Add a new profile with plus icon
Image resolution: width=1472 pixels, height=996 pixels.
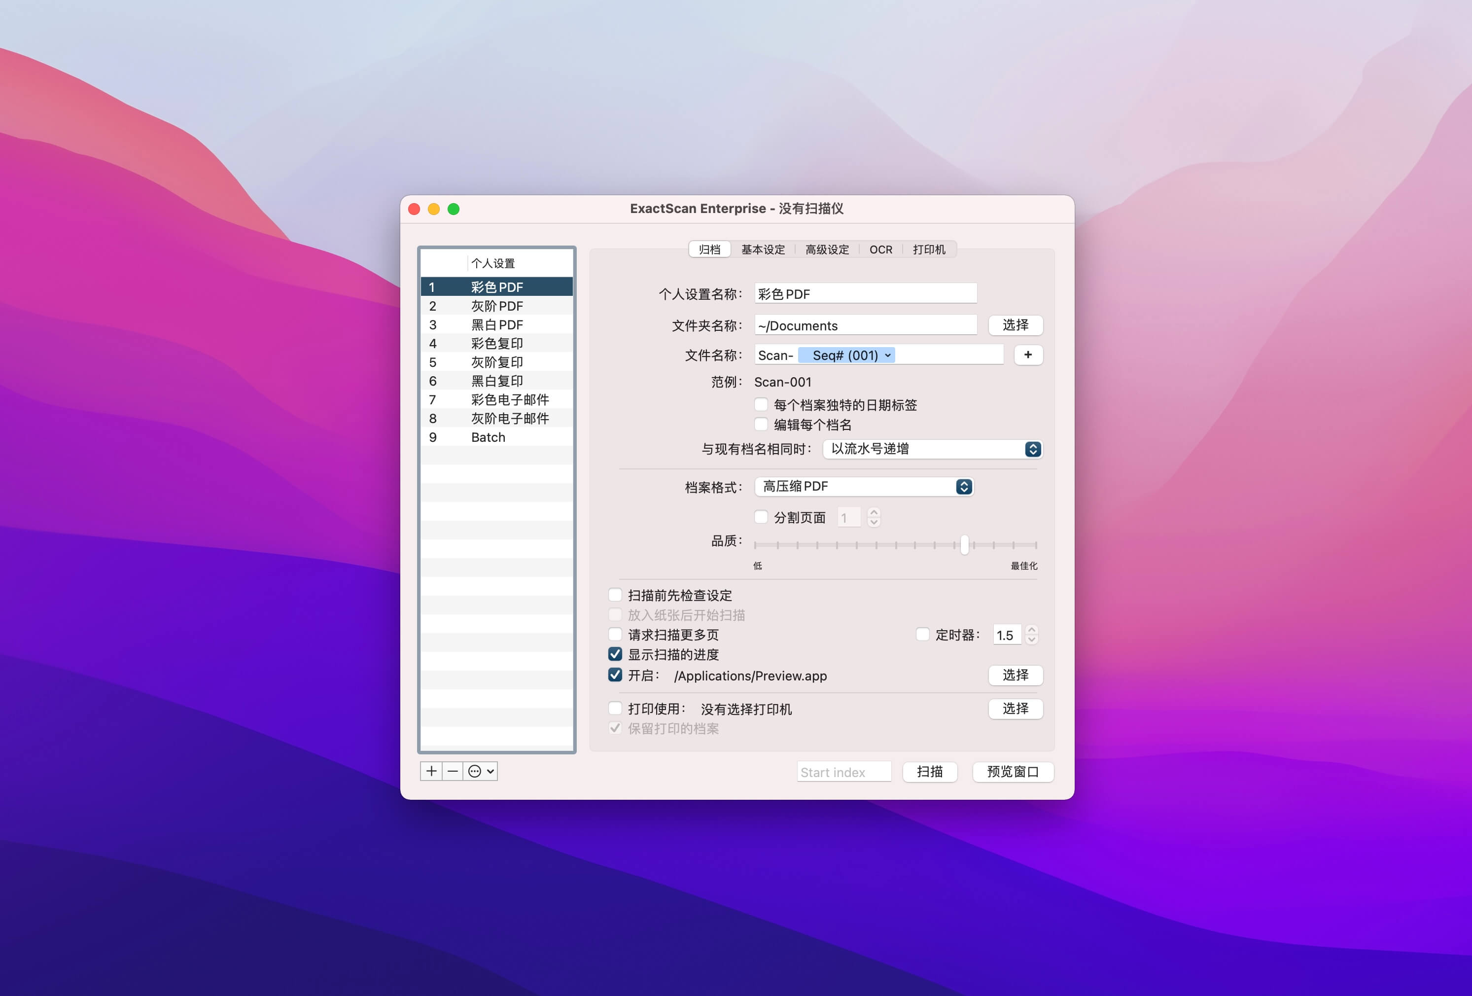[431, 771]
